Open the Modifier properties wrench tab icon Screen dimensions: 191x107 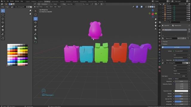[160, 52]
